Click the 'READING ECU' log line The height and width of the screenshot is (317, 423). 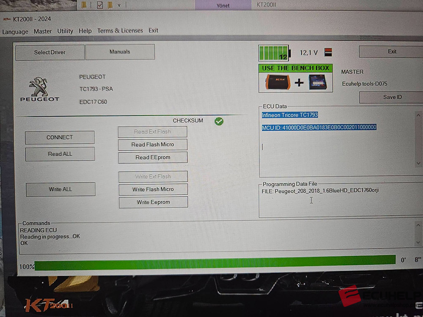[38, 230]
